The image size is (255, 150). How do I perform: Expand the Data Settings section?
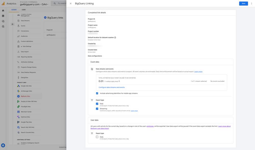click(27, 46)
